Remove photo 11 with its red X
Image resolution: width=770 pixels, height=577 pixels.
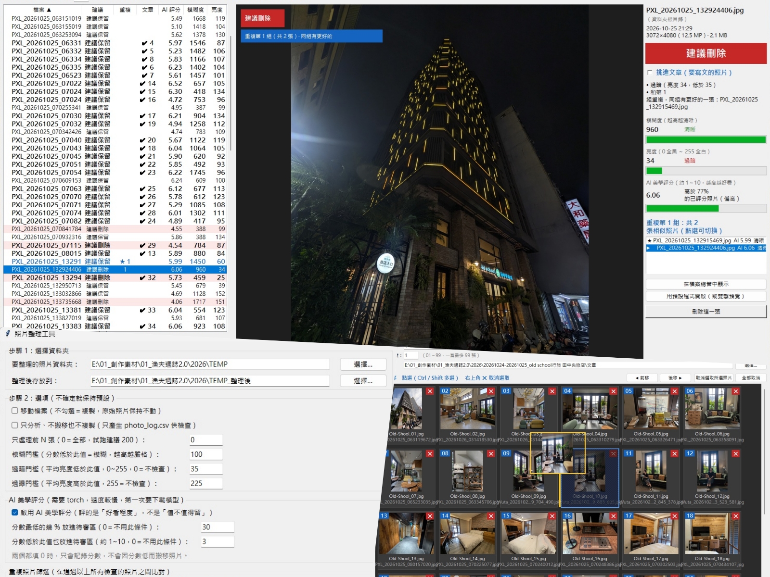(x=674, y=453)
